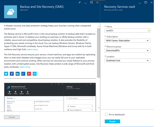
Task: Click the blue Create button in vault blade
Action: click(112, 121)
